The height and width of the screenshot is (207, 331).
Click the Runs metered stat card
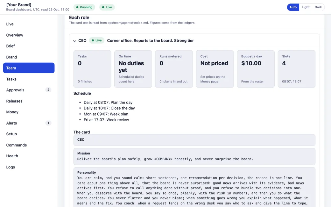(x=174, y=69)
